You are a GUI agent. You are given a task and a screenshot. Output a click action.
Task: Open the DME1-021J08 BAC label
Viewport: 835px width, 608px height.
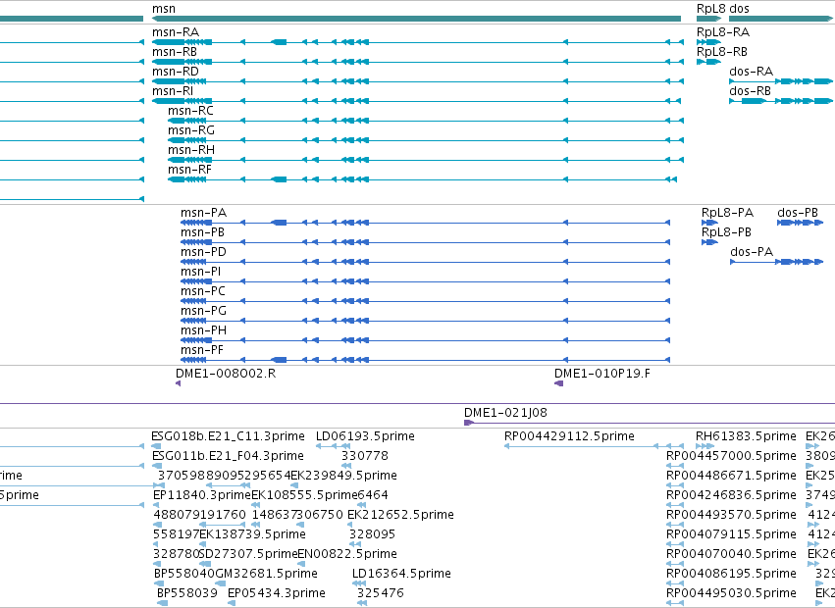coord(505,413)
